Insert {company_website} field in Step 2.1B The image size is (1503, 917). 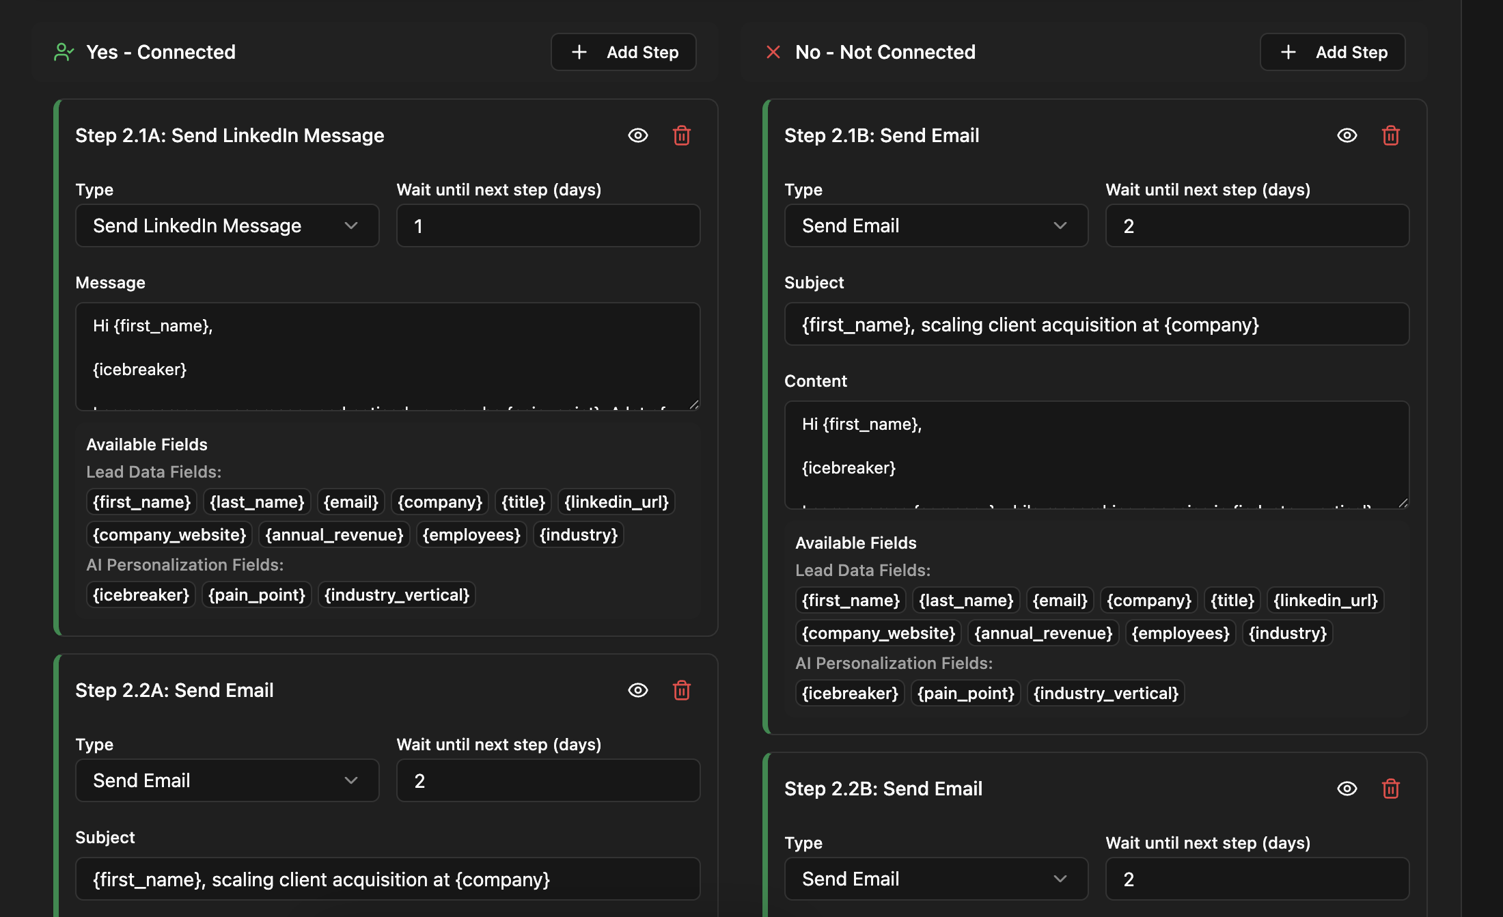click(878, 633)
